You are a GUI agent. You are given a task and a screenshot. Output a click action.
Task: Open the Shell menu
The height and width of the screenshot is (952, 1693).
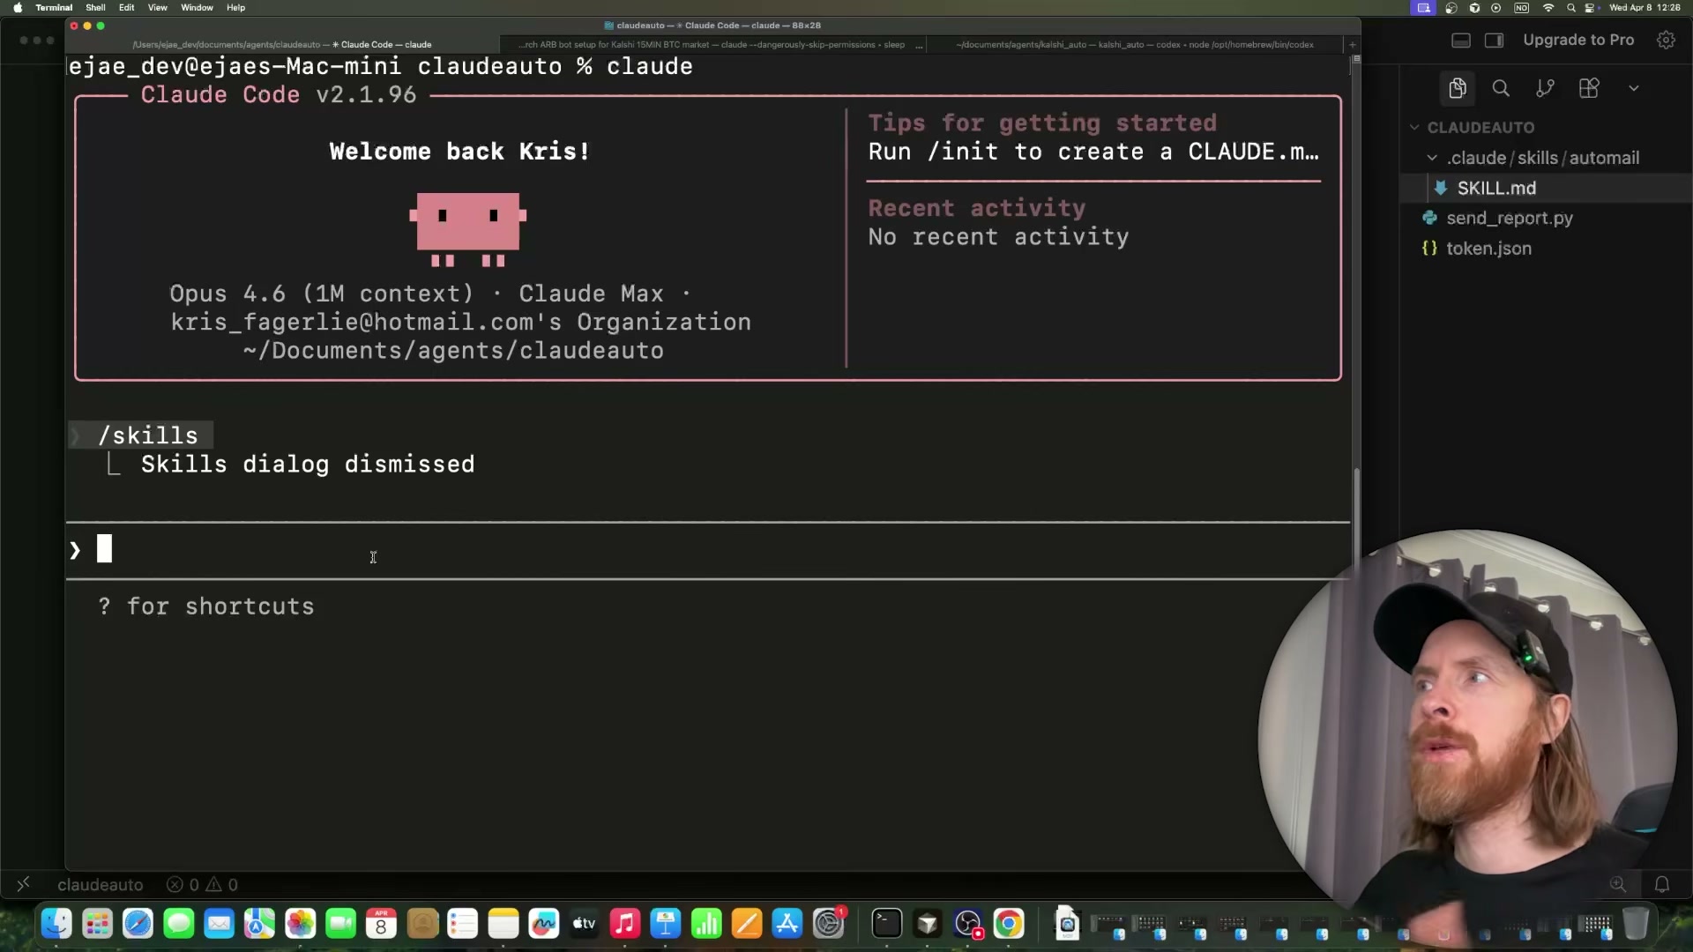(95, 8)
